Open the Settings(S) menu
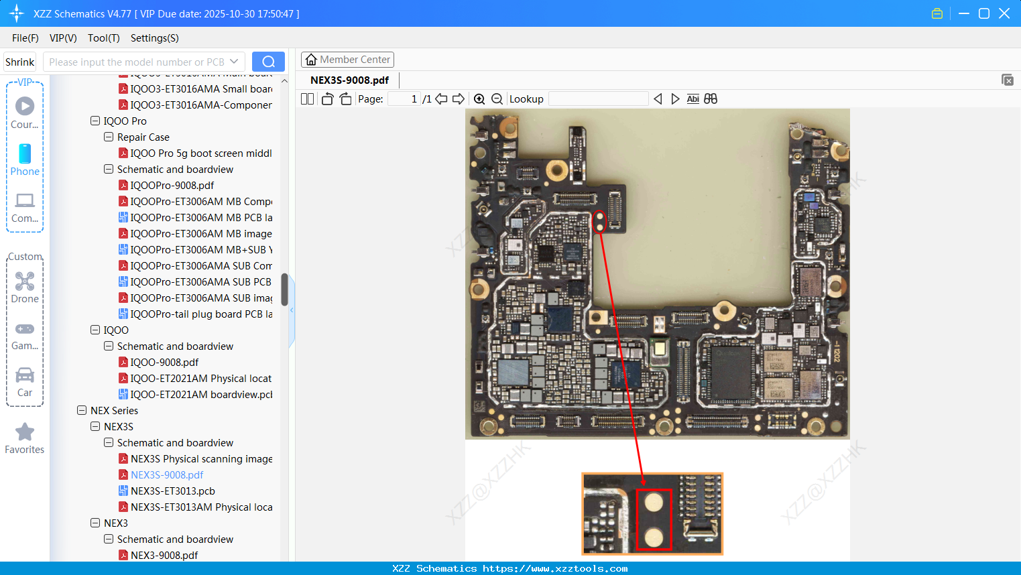This screenshot has width=1021, height=575. point(154,38)
